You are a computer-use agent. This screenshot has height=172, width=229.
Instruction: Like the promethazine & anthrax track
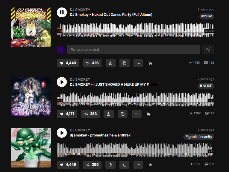coord(68,165)
